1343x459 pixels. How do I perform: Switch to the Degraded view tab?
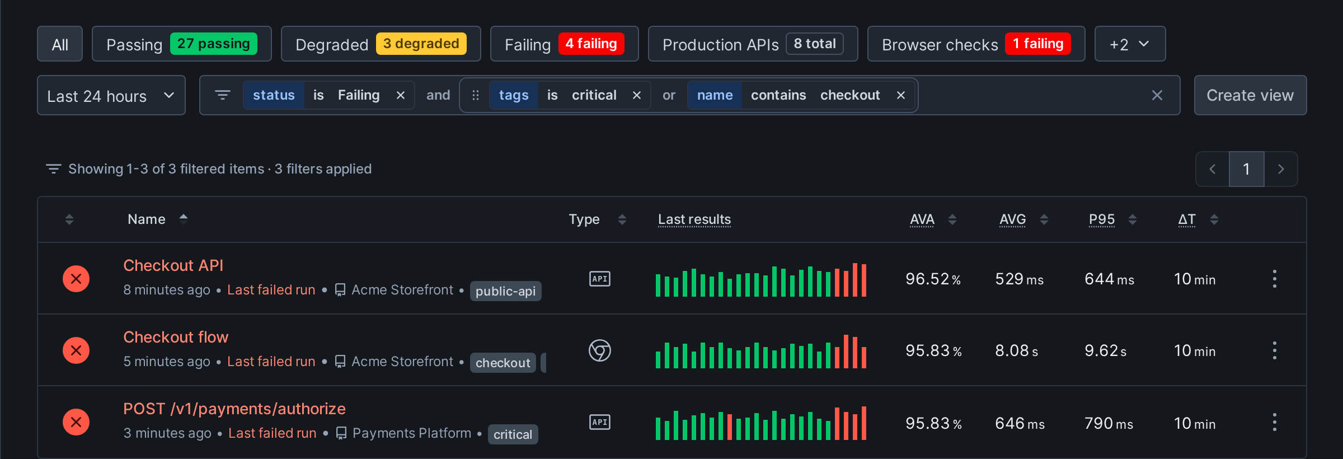[381, 44]
